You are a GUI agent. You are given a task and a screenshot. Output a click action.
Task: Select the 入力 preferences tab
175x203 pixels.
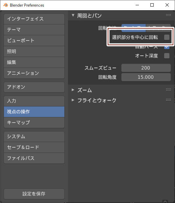pos(34,101)
